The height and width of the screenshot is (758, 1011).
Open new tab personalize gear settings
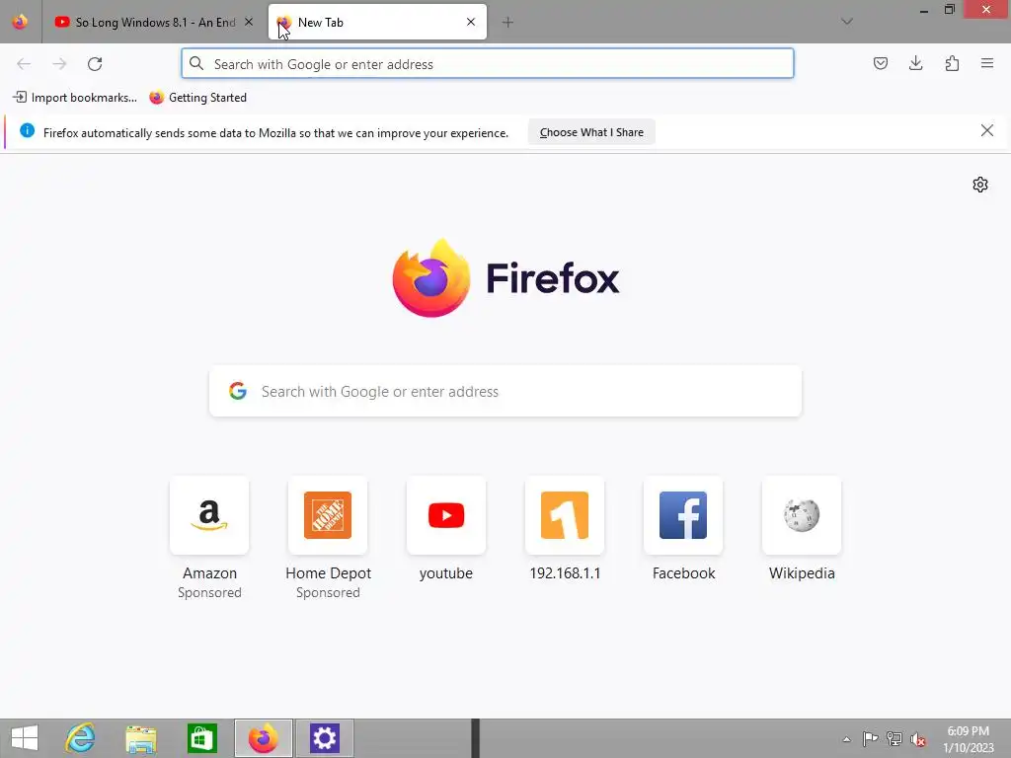[980, 185]
